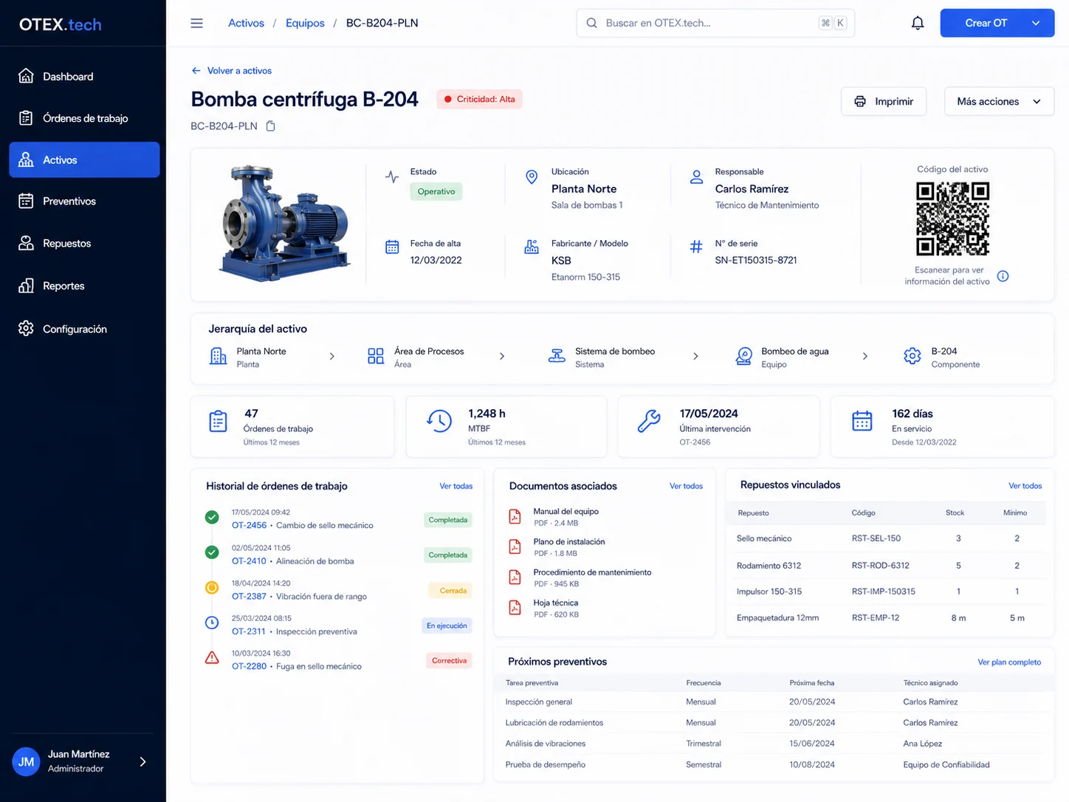
Task: Expand the Juan Martínez user menu chevron
Action: (142, 761)
